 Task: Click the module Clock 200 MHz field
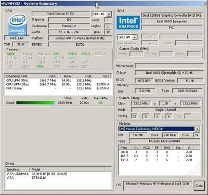(170, 135)
